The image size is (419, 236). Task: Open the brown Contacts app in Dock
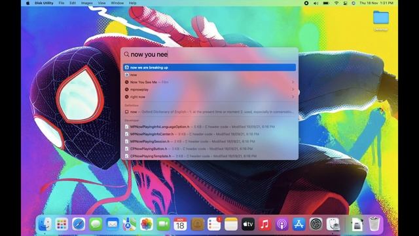(x=197, y=224)
